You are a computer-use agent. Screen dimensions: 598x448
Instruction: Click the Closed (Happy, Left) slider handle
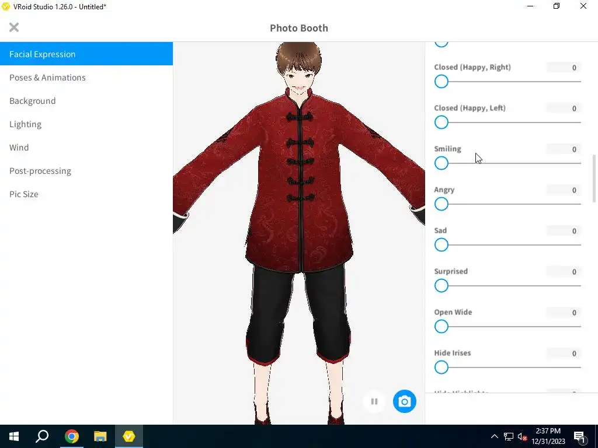coord(441,123)
